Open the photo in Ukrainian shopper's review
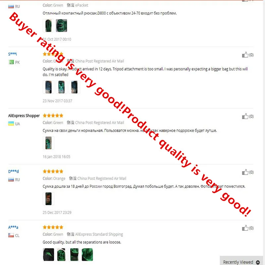This screenshot has width=265, height=265. point(48,143)
